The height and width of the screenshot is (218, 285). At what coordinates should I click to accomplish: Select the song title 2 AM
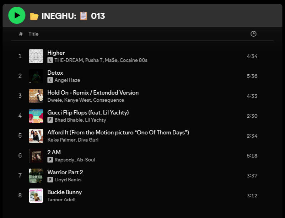(x=54, y=152)
